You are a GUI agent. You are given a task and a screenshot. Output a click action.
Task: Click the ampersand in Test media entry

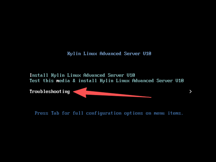[x=74, y=81]
